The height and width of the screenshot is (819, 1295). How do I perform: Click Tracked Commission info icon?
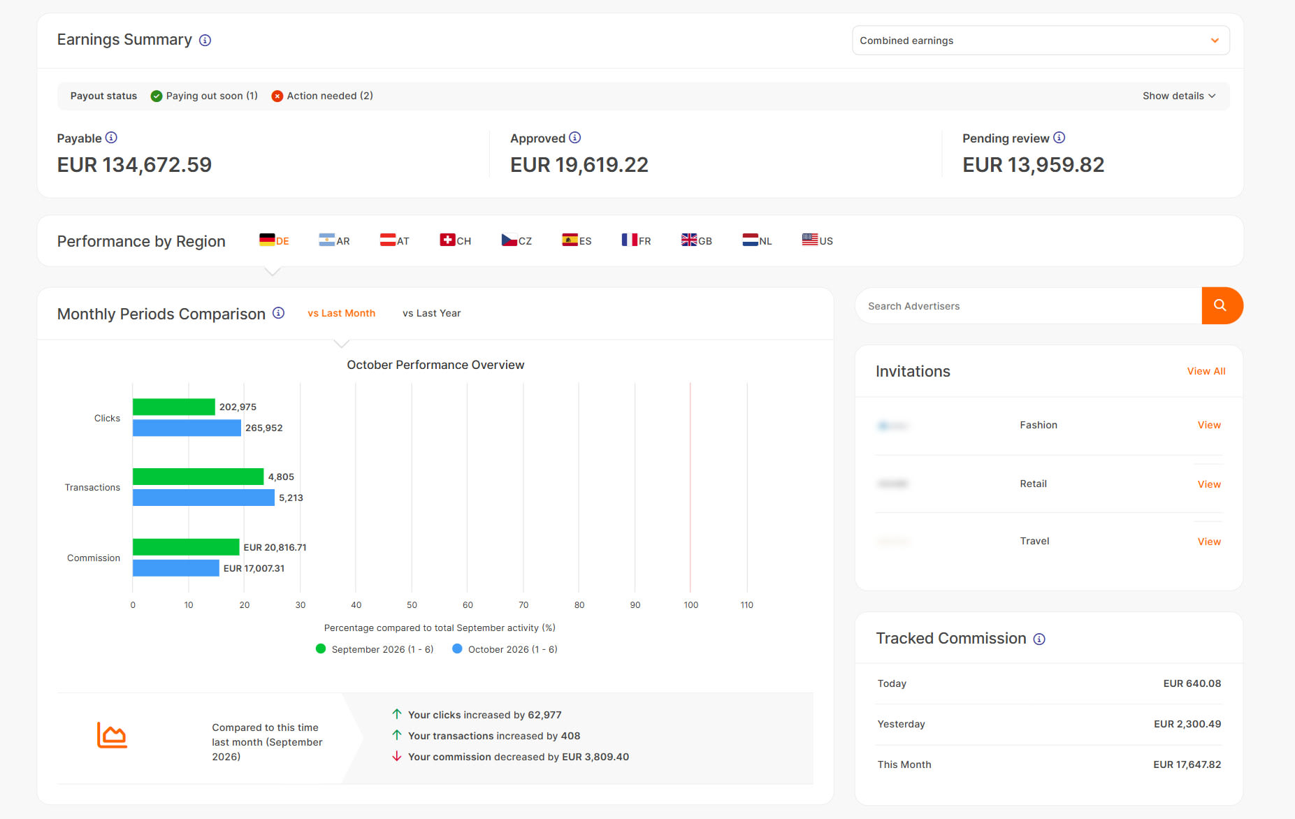point(1039,639)
